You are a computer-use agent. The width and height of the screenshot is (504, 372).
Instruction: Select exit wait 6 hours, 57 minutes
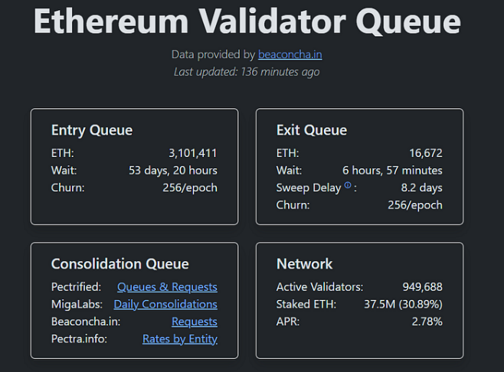click(392, 171)
